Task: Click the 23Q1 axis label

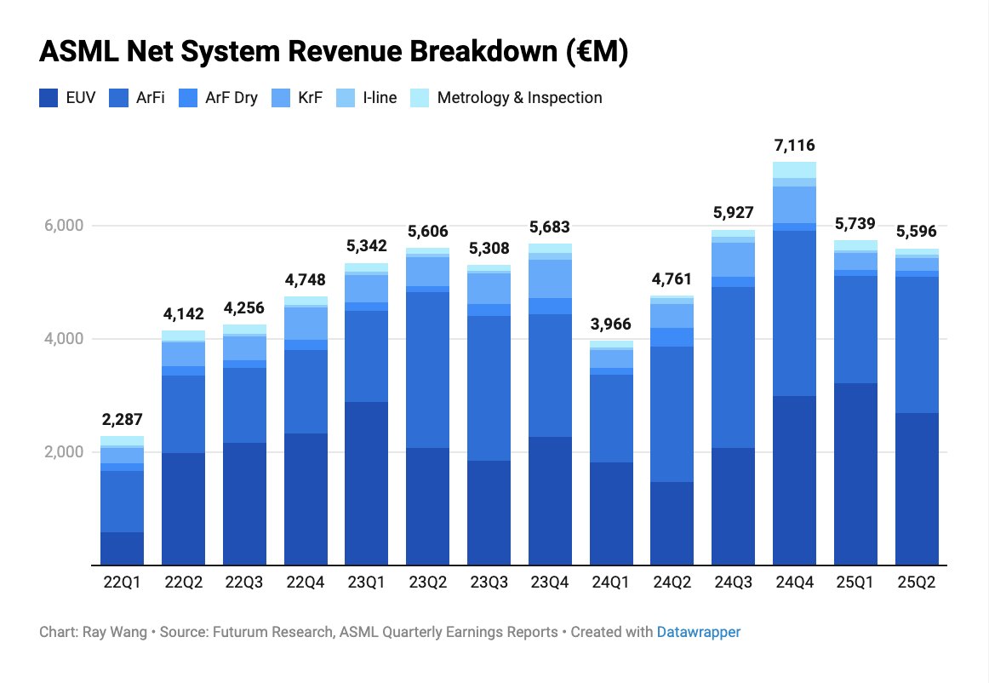Action: click(x=367, y=582)
